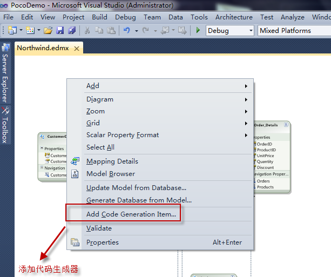Open the Team menu
This screenshot has height=277, width=331.
[152, 17]
